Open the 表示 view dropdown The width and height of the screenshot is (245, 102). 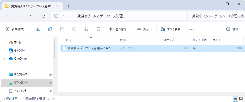coord(144,29)
